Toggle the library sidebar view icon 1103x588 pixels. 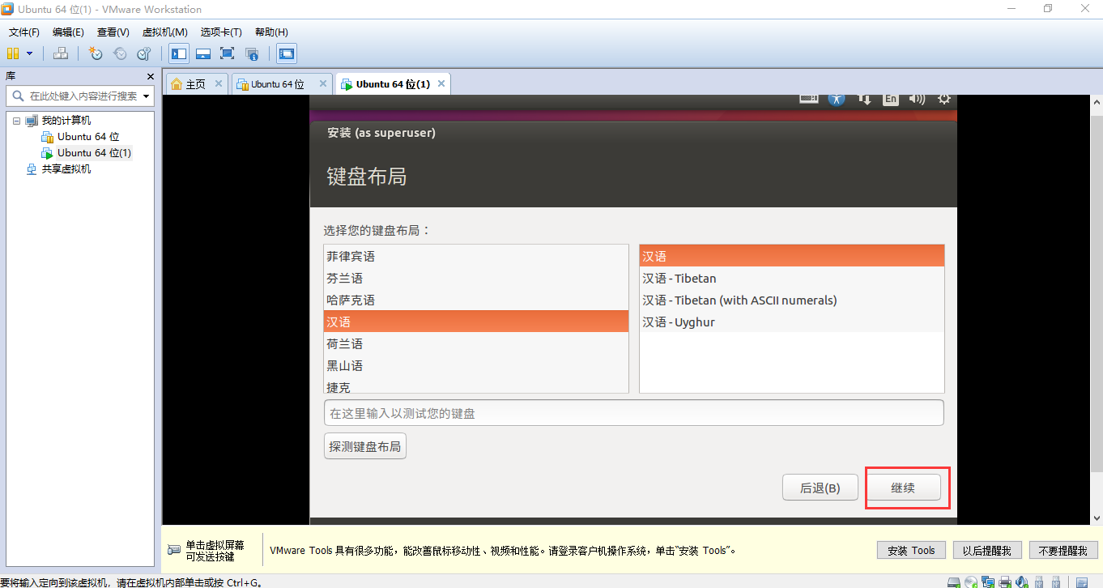pos(179,53)
